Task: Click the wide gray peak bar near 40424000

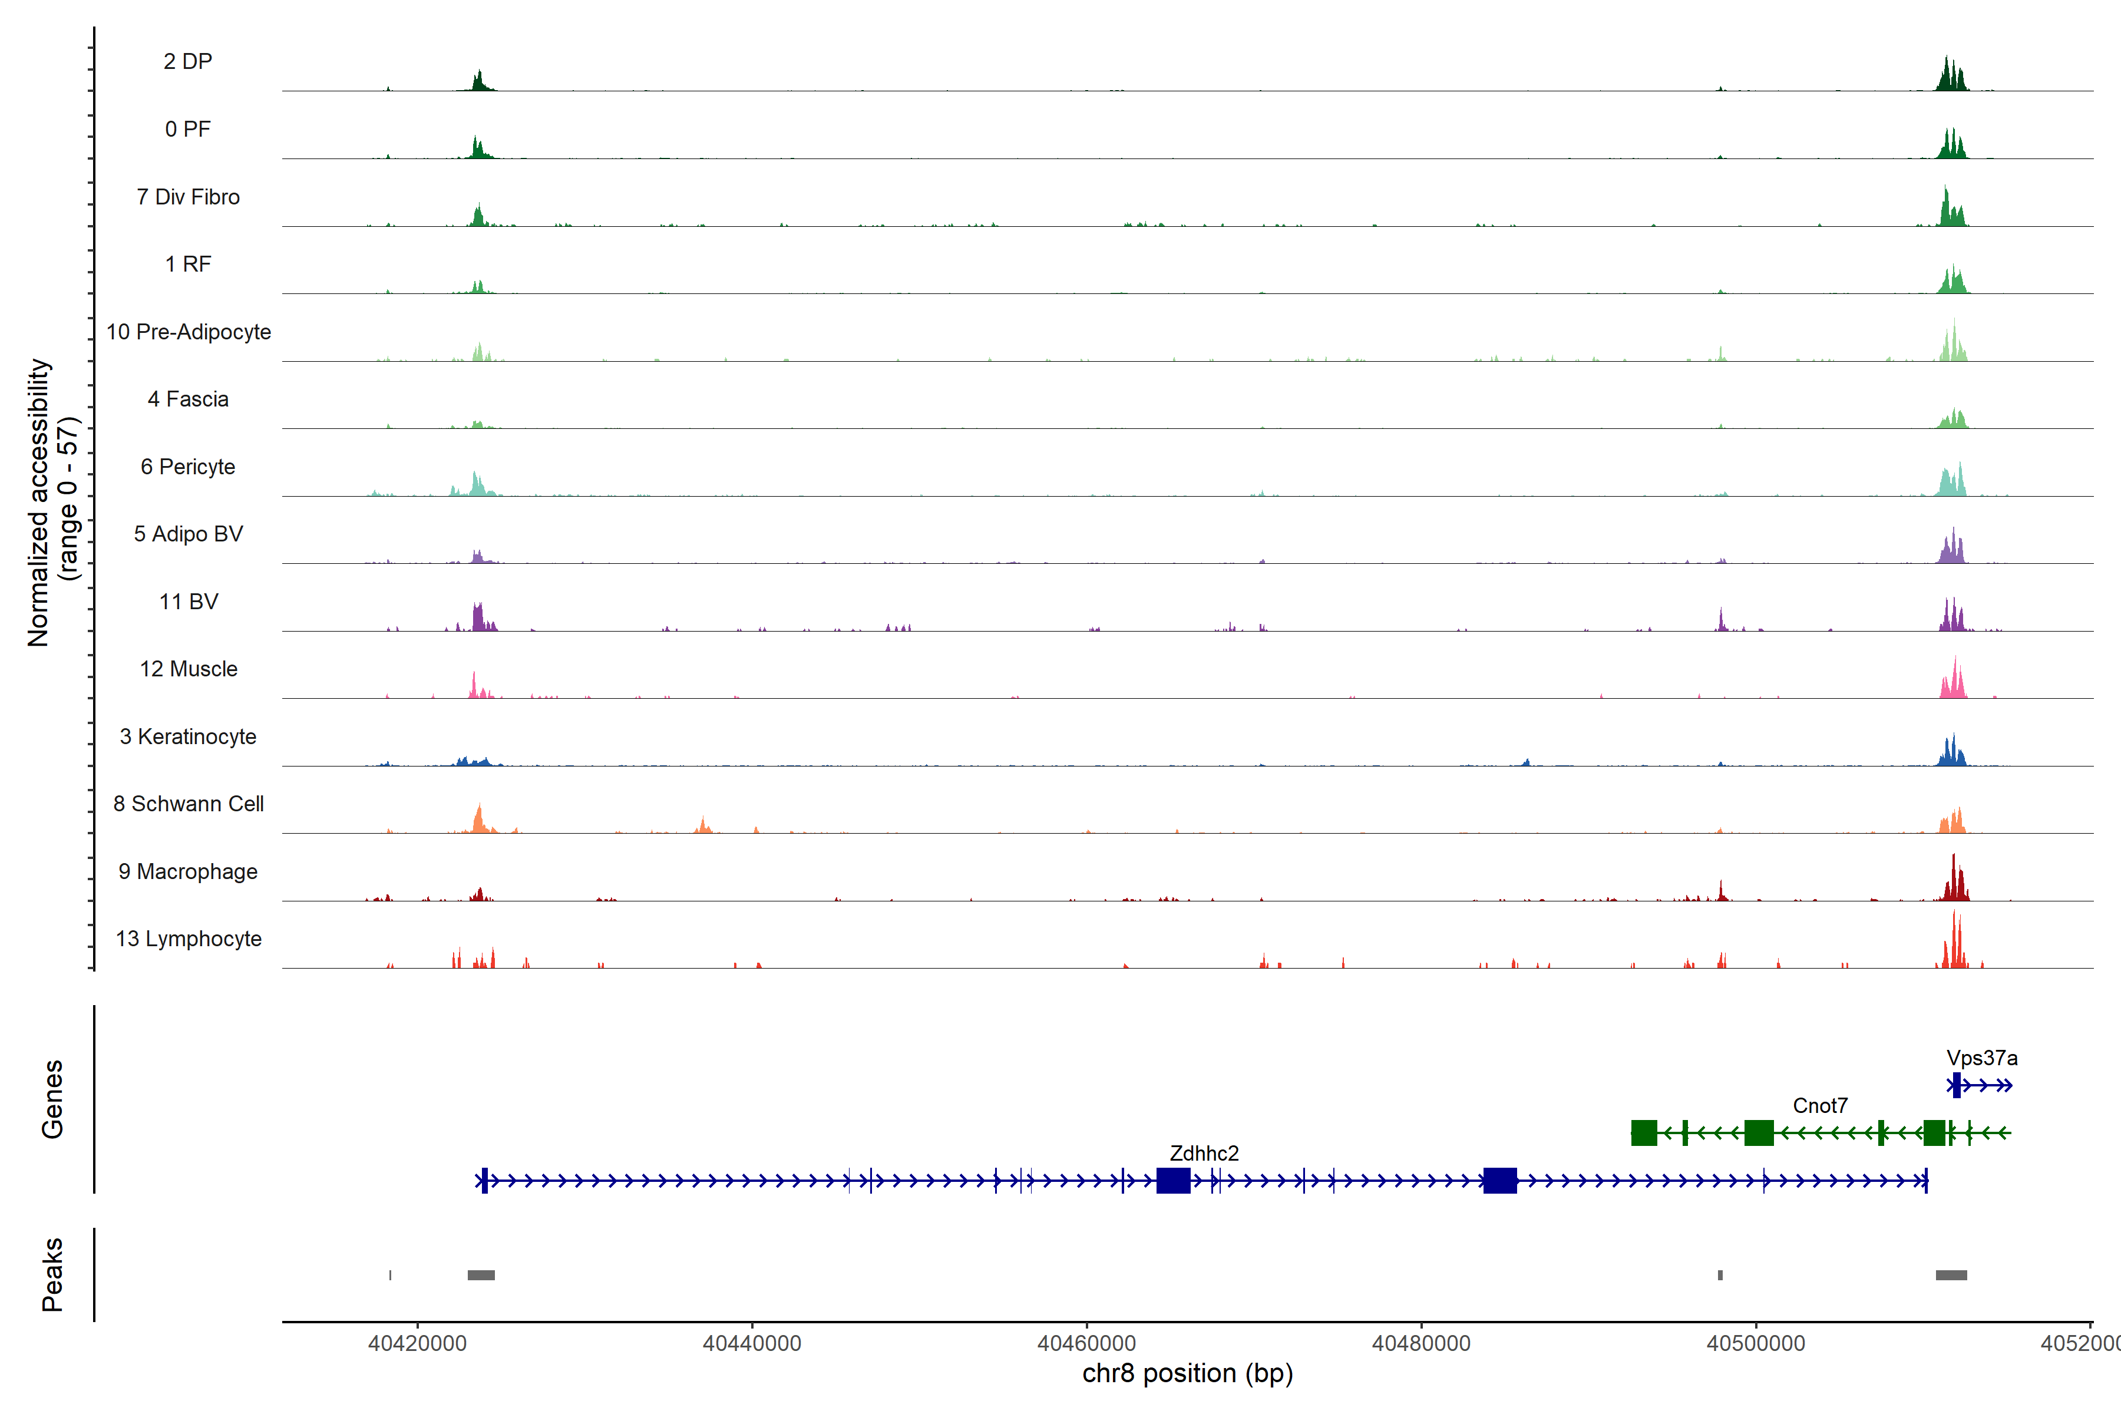Action: [481, 1275]
